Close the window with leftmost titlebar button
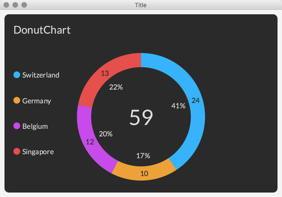 pos(6,5)
